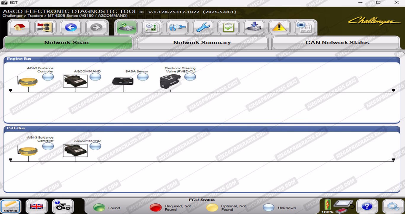This screenshot has width=405, height=214.
Task: Select SASA Sensor on the Engine Bus
Action: tap(123, 81)
